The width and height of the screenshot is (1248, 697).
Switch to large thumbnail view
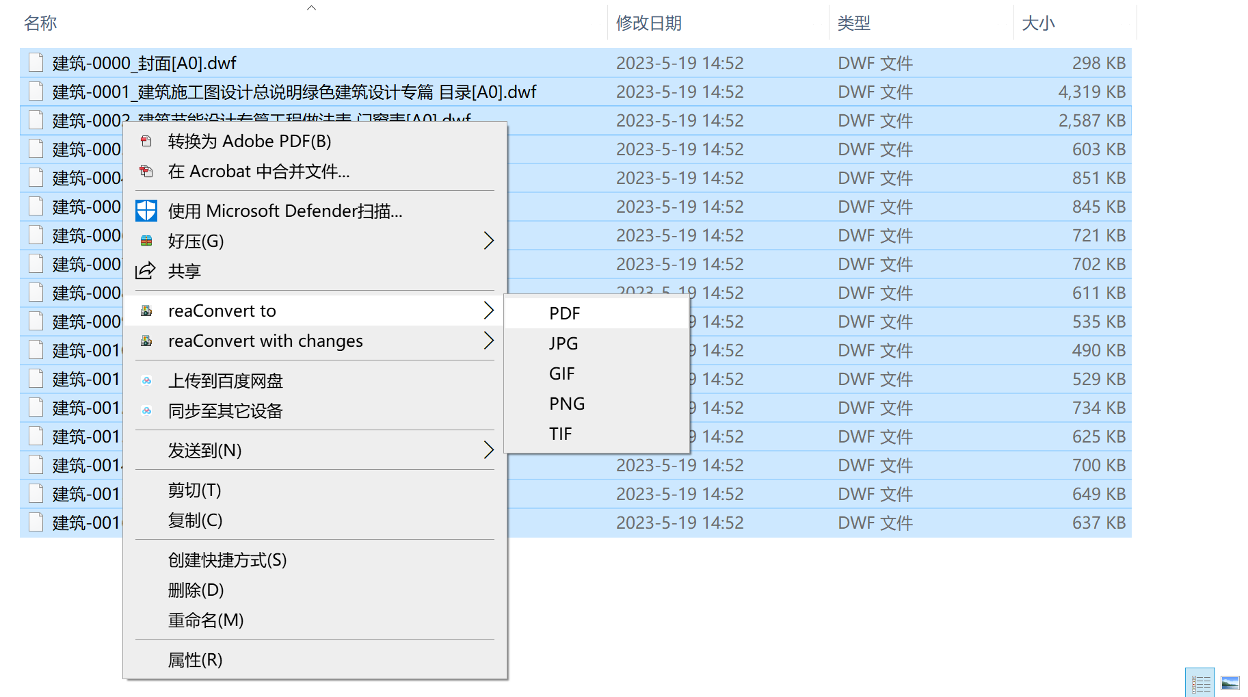point(1231,681)
